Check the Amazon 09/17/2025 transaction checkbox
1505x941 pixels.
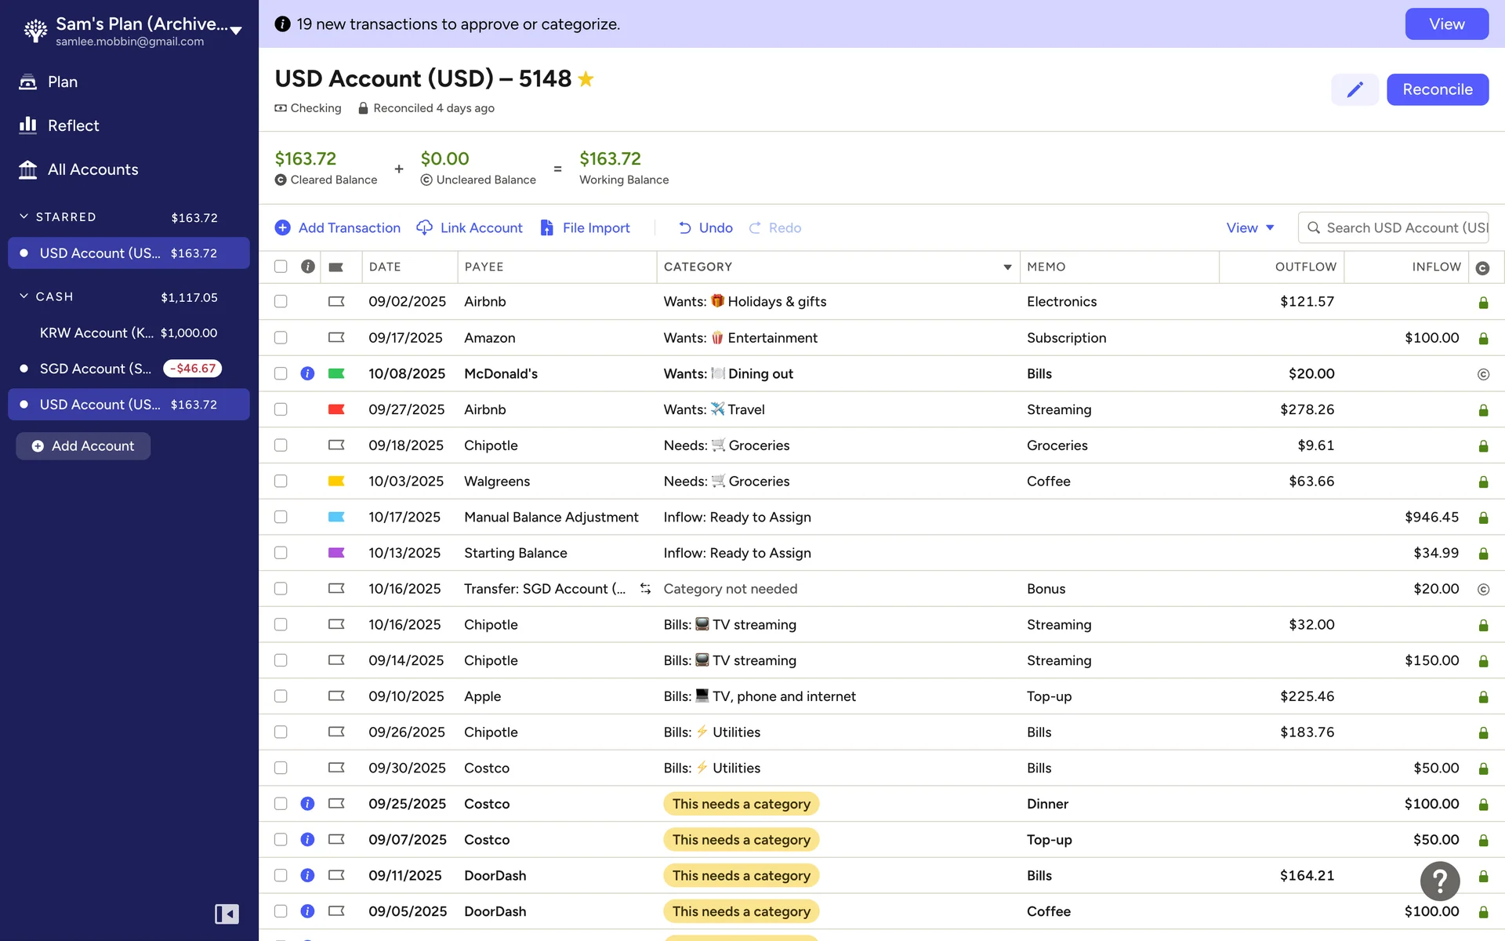click(x=281, y=338)
